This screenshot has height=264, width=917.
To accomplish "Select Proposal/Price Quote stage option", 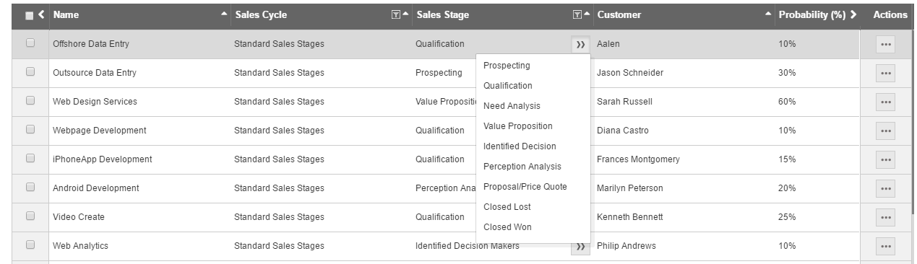I will (x=525, y=187).
